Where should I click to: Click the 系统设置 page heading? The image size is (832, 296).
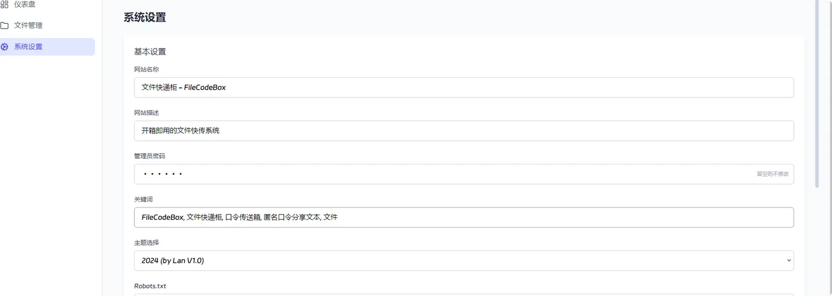point(144,18)
